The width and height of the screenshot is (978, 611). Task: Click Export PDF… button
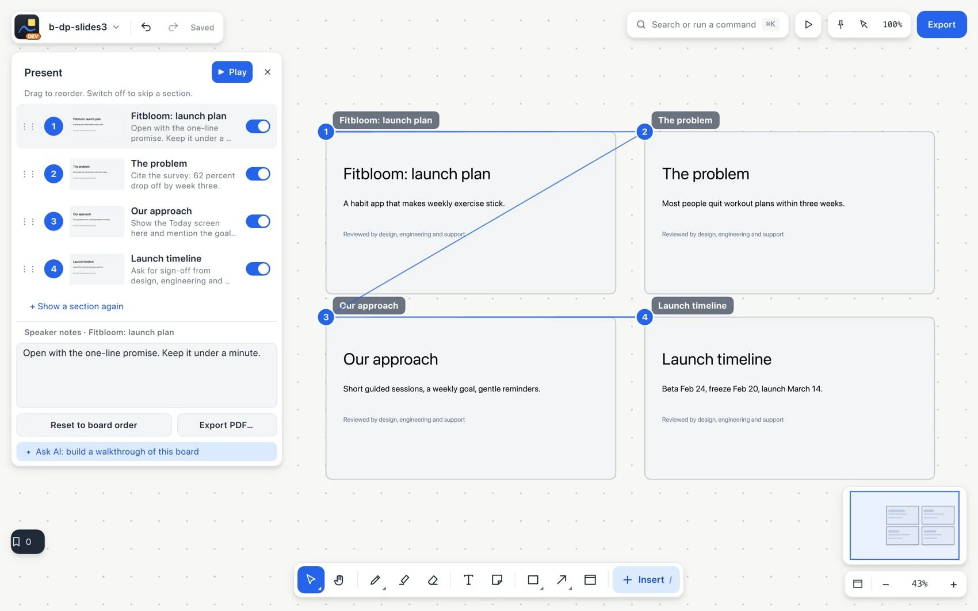pyautogui.click(x=227, y=425)
